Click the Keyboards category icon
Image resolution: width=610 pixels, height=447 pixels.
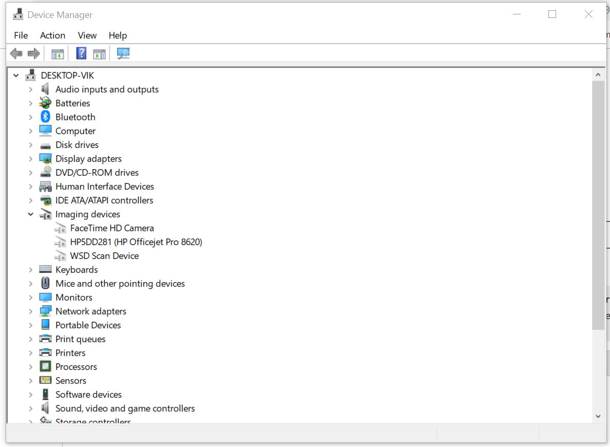click(45, 269)
